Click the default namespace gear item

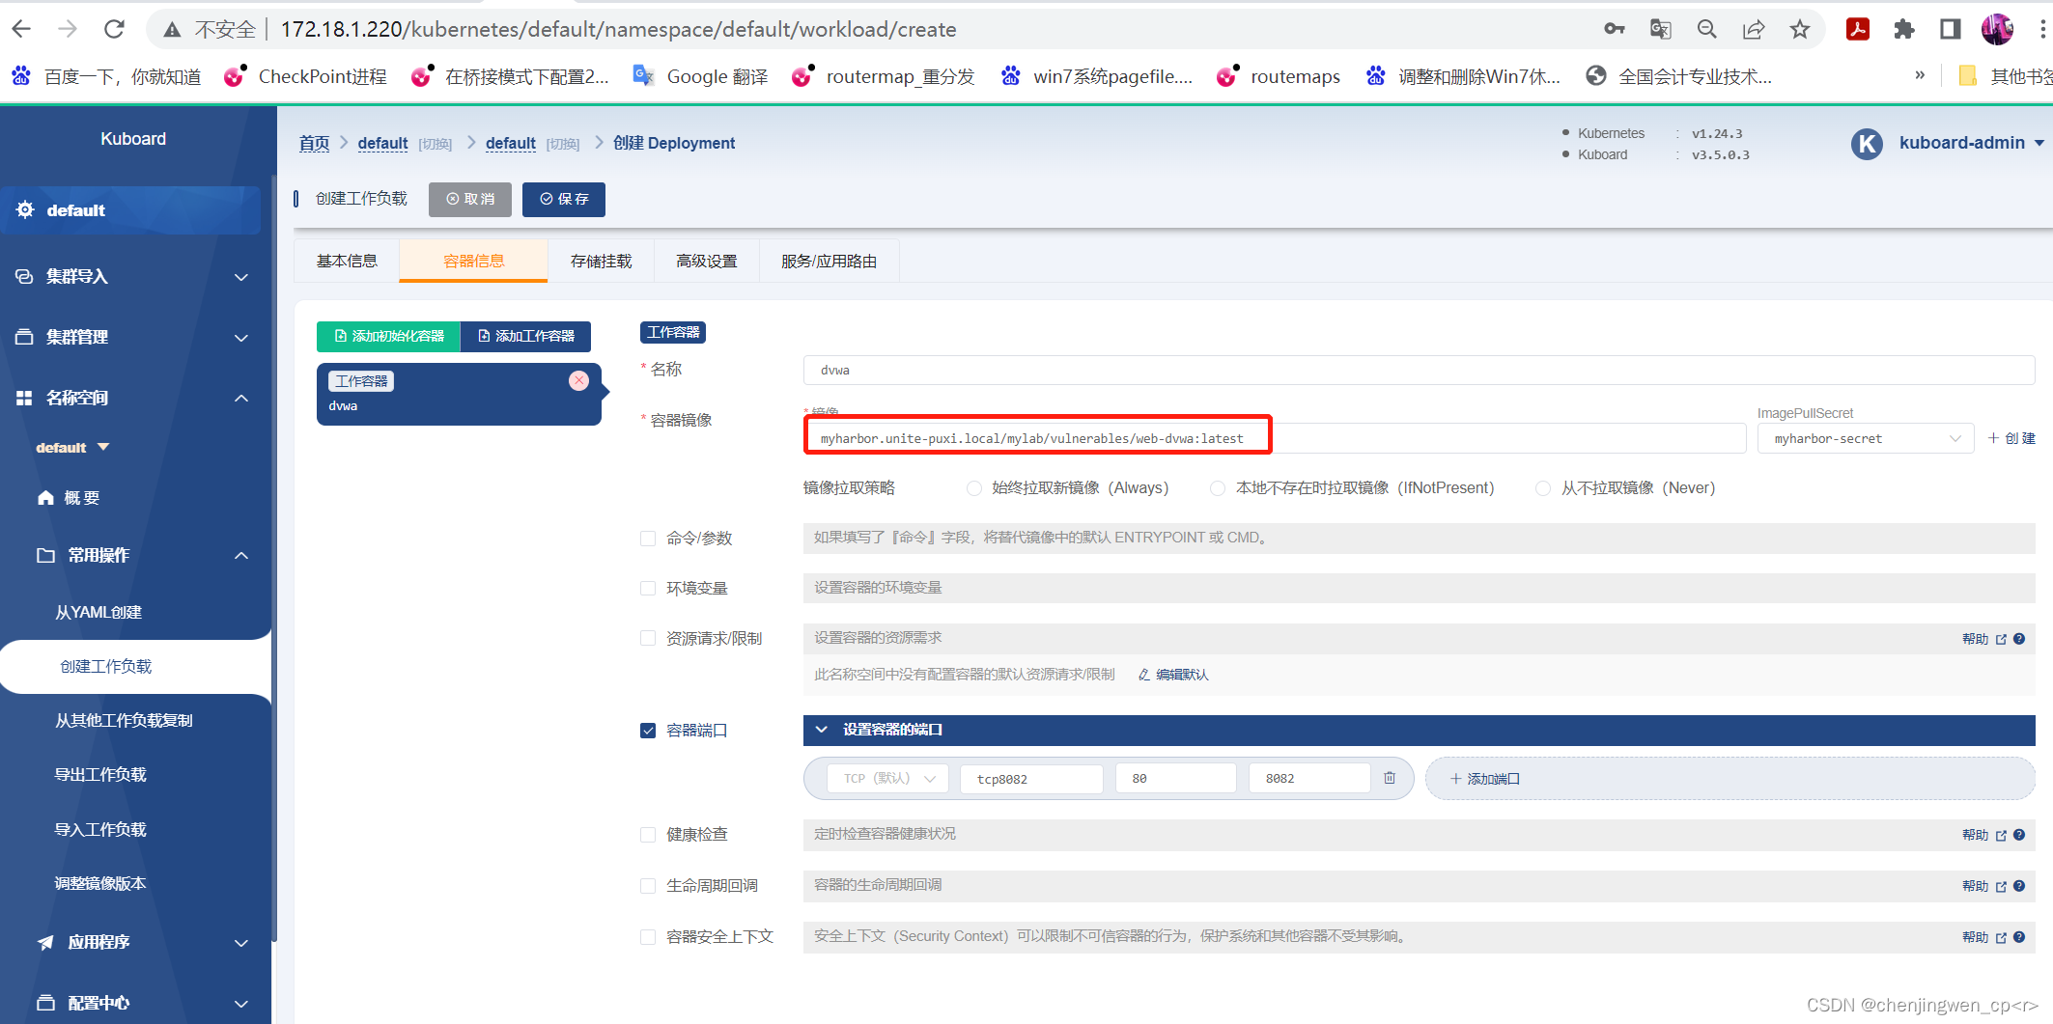(x=130, y=210)
